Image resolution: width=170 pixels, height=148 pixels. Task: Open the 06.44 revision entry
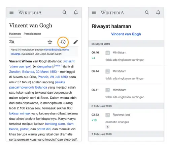tap(126, 75)
